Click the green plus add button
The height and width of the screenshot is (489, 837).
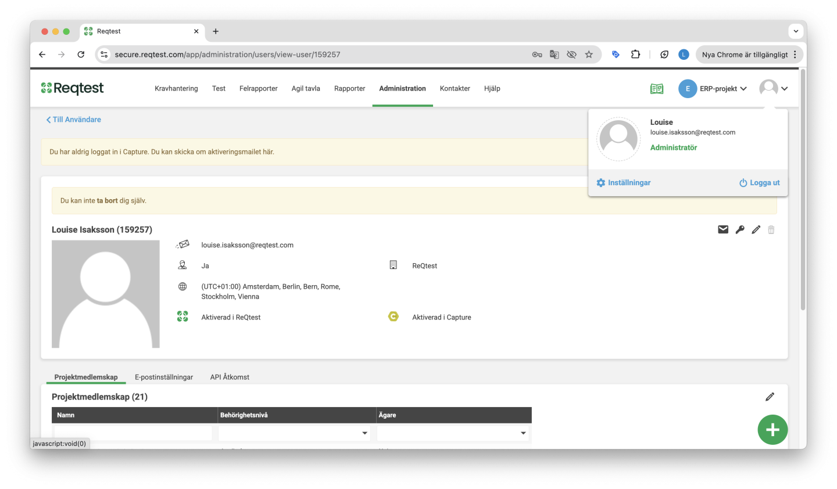[772, 430]
